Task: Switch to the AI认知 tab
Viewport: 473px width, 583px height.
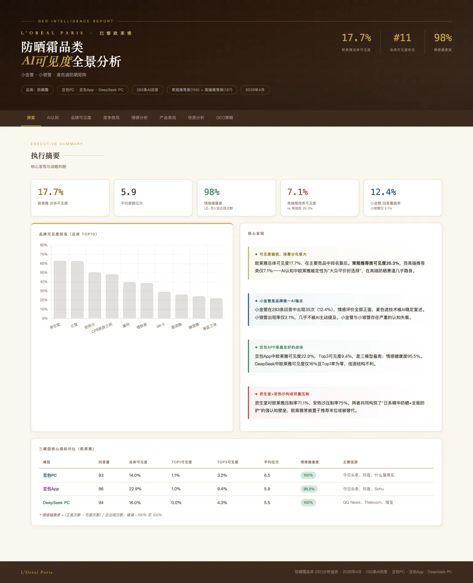Action: tap(53, 118)
